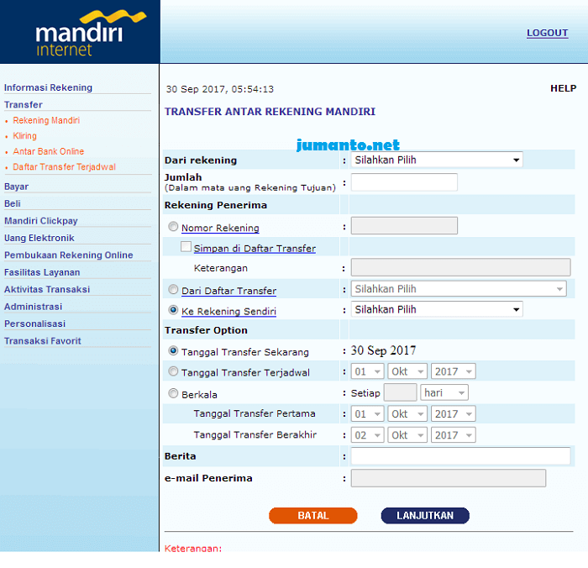The width and height of the screenshot is (588, 568).
Task: Click the Jumlah amount input field
Action: point(404,182)
